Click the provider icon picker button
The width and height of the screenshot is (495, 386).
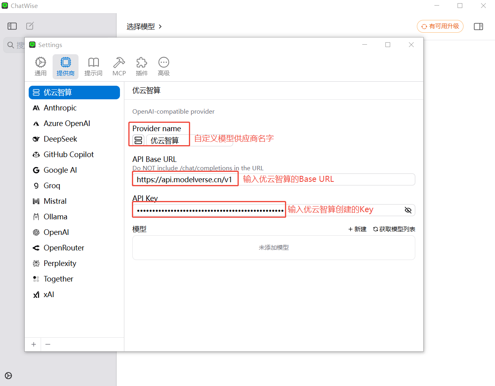138,140
